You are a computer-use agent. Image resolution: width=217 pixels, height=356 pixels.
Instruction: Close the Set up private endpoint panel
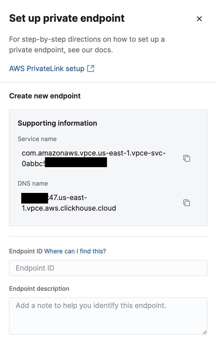tap(199, 19)
